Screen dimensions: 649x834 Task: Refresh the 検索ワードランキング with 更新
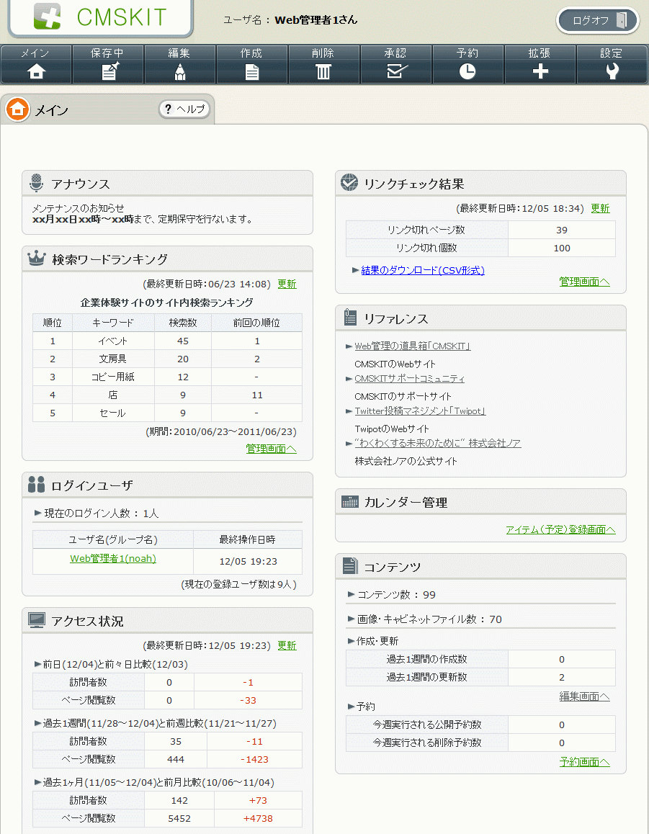287,284
